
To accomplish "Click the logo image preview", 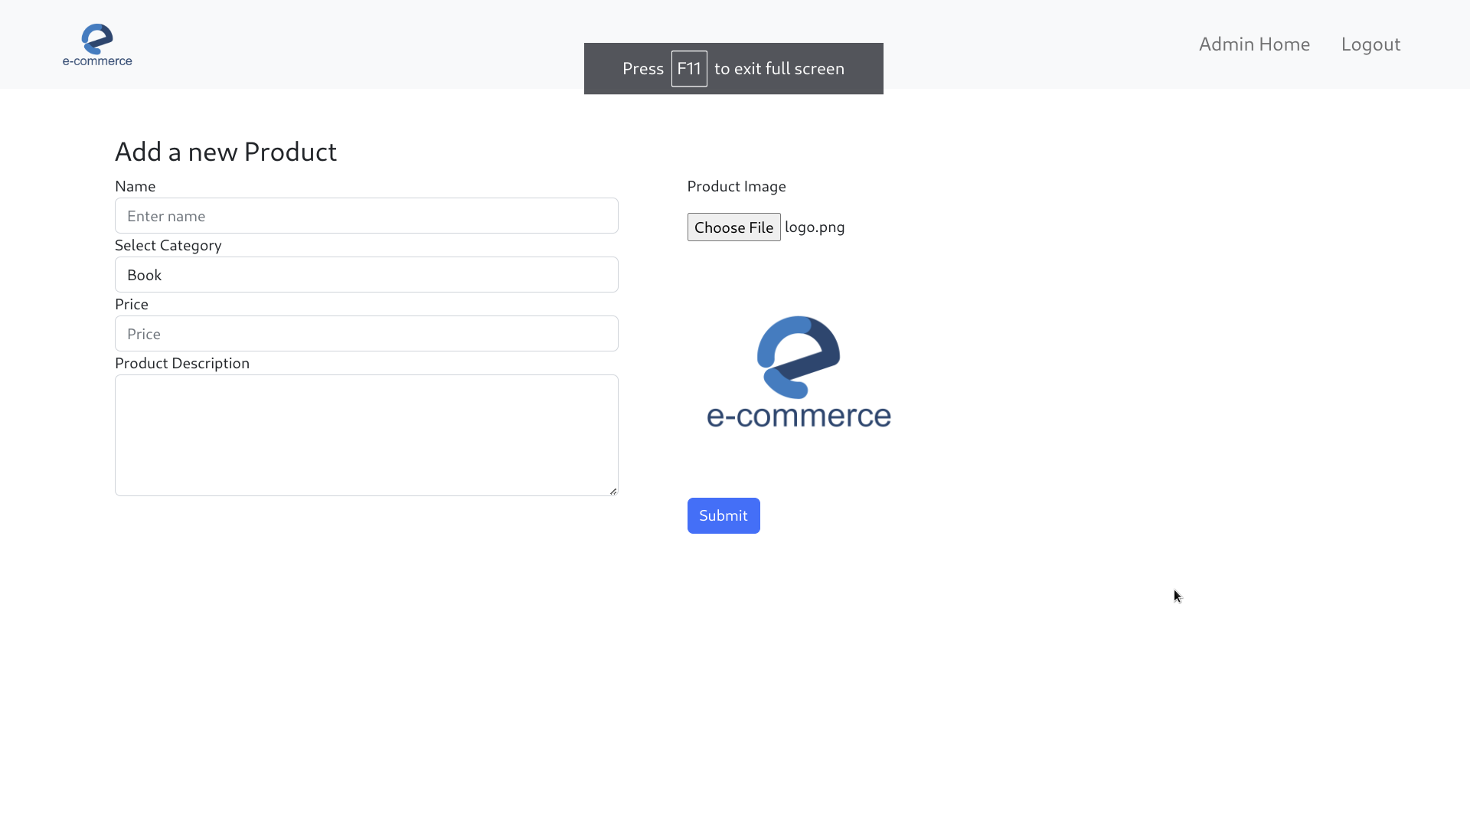I will 799,373.
